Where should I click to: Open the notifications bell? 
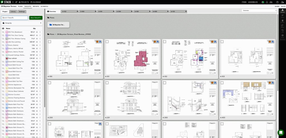(267, 2)
